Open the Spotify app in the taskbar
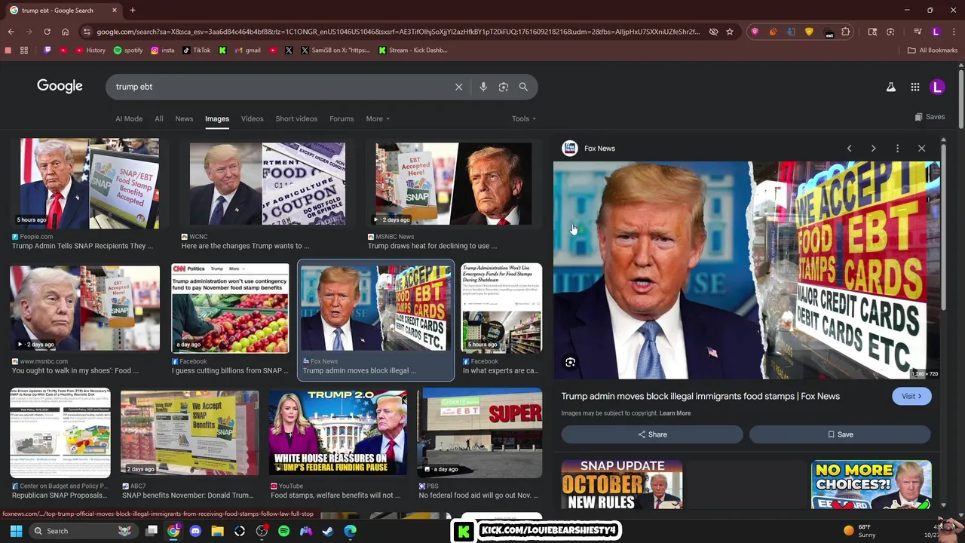Screen dimensions: 965x543 pyautogui.click(x=283, y=531)
